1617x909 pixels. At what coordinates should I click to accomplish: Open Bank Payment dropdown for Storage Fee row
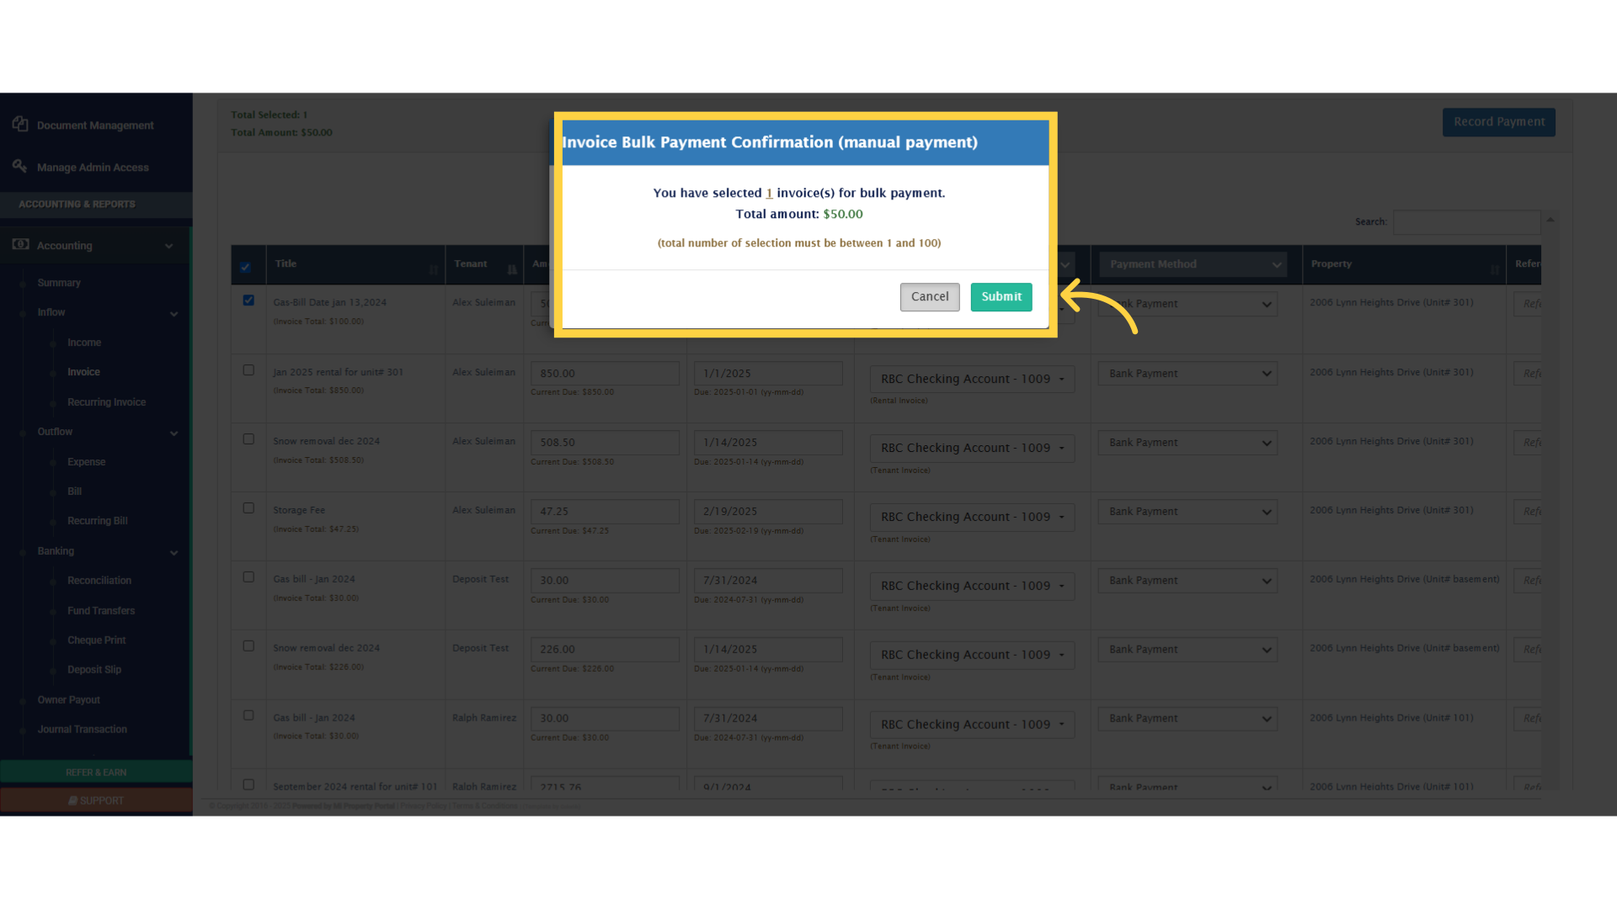1187,512
